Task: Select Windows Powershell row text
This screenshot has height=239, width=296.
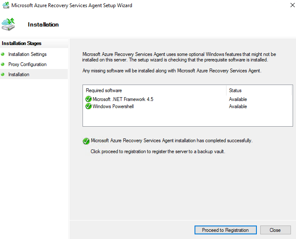Action: point(113,106)
